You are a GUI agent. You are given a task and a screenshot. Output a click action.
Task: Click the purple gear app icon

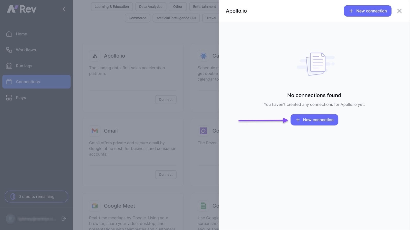coord(203,131)
